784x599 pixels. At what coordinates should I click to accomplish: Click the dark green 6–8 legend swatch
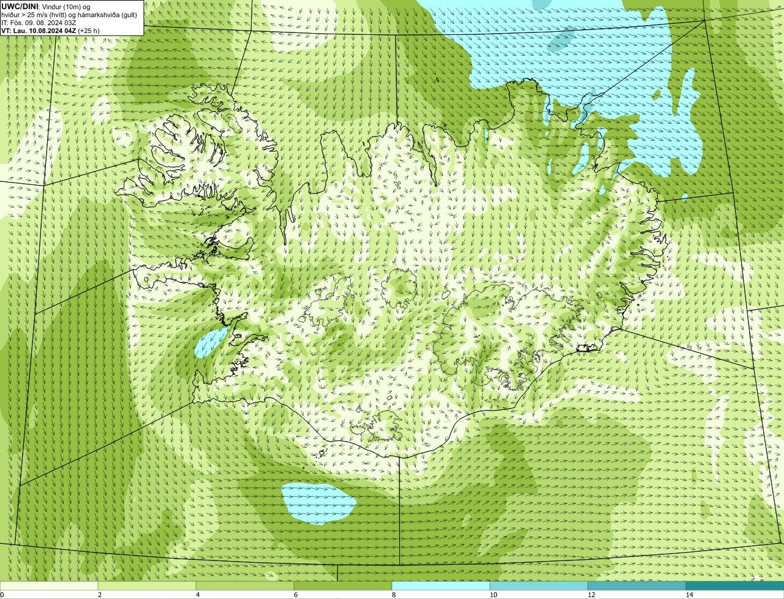(x=343, y=586)
